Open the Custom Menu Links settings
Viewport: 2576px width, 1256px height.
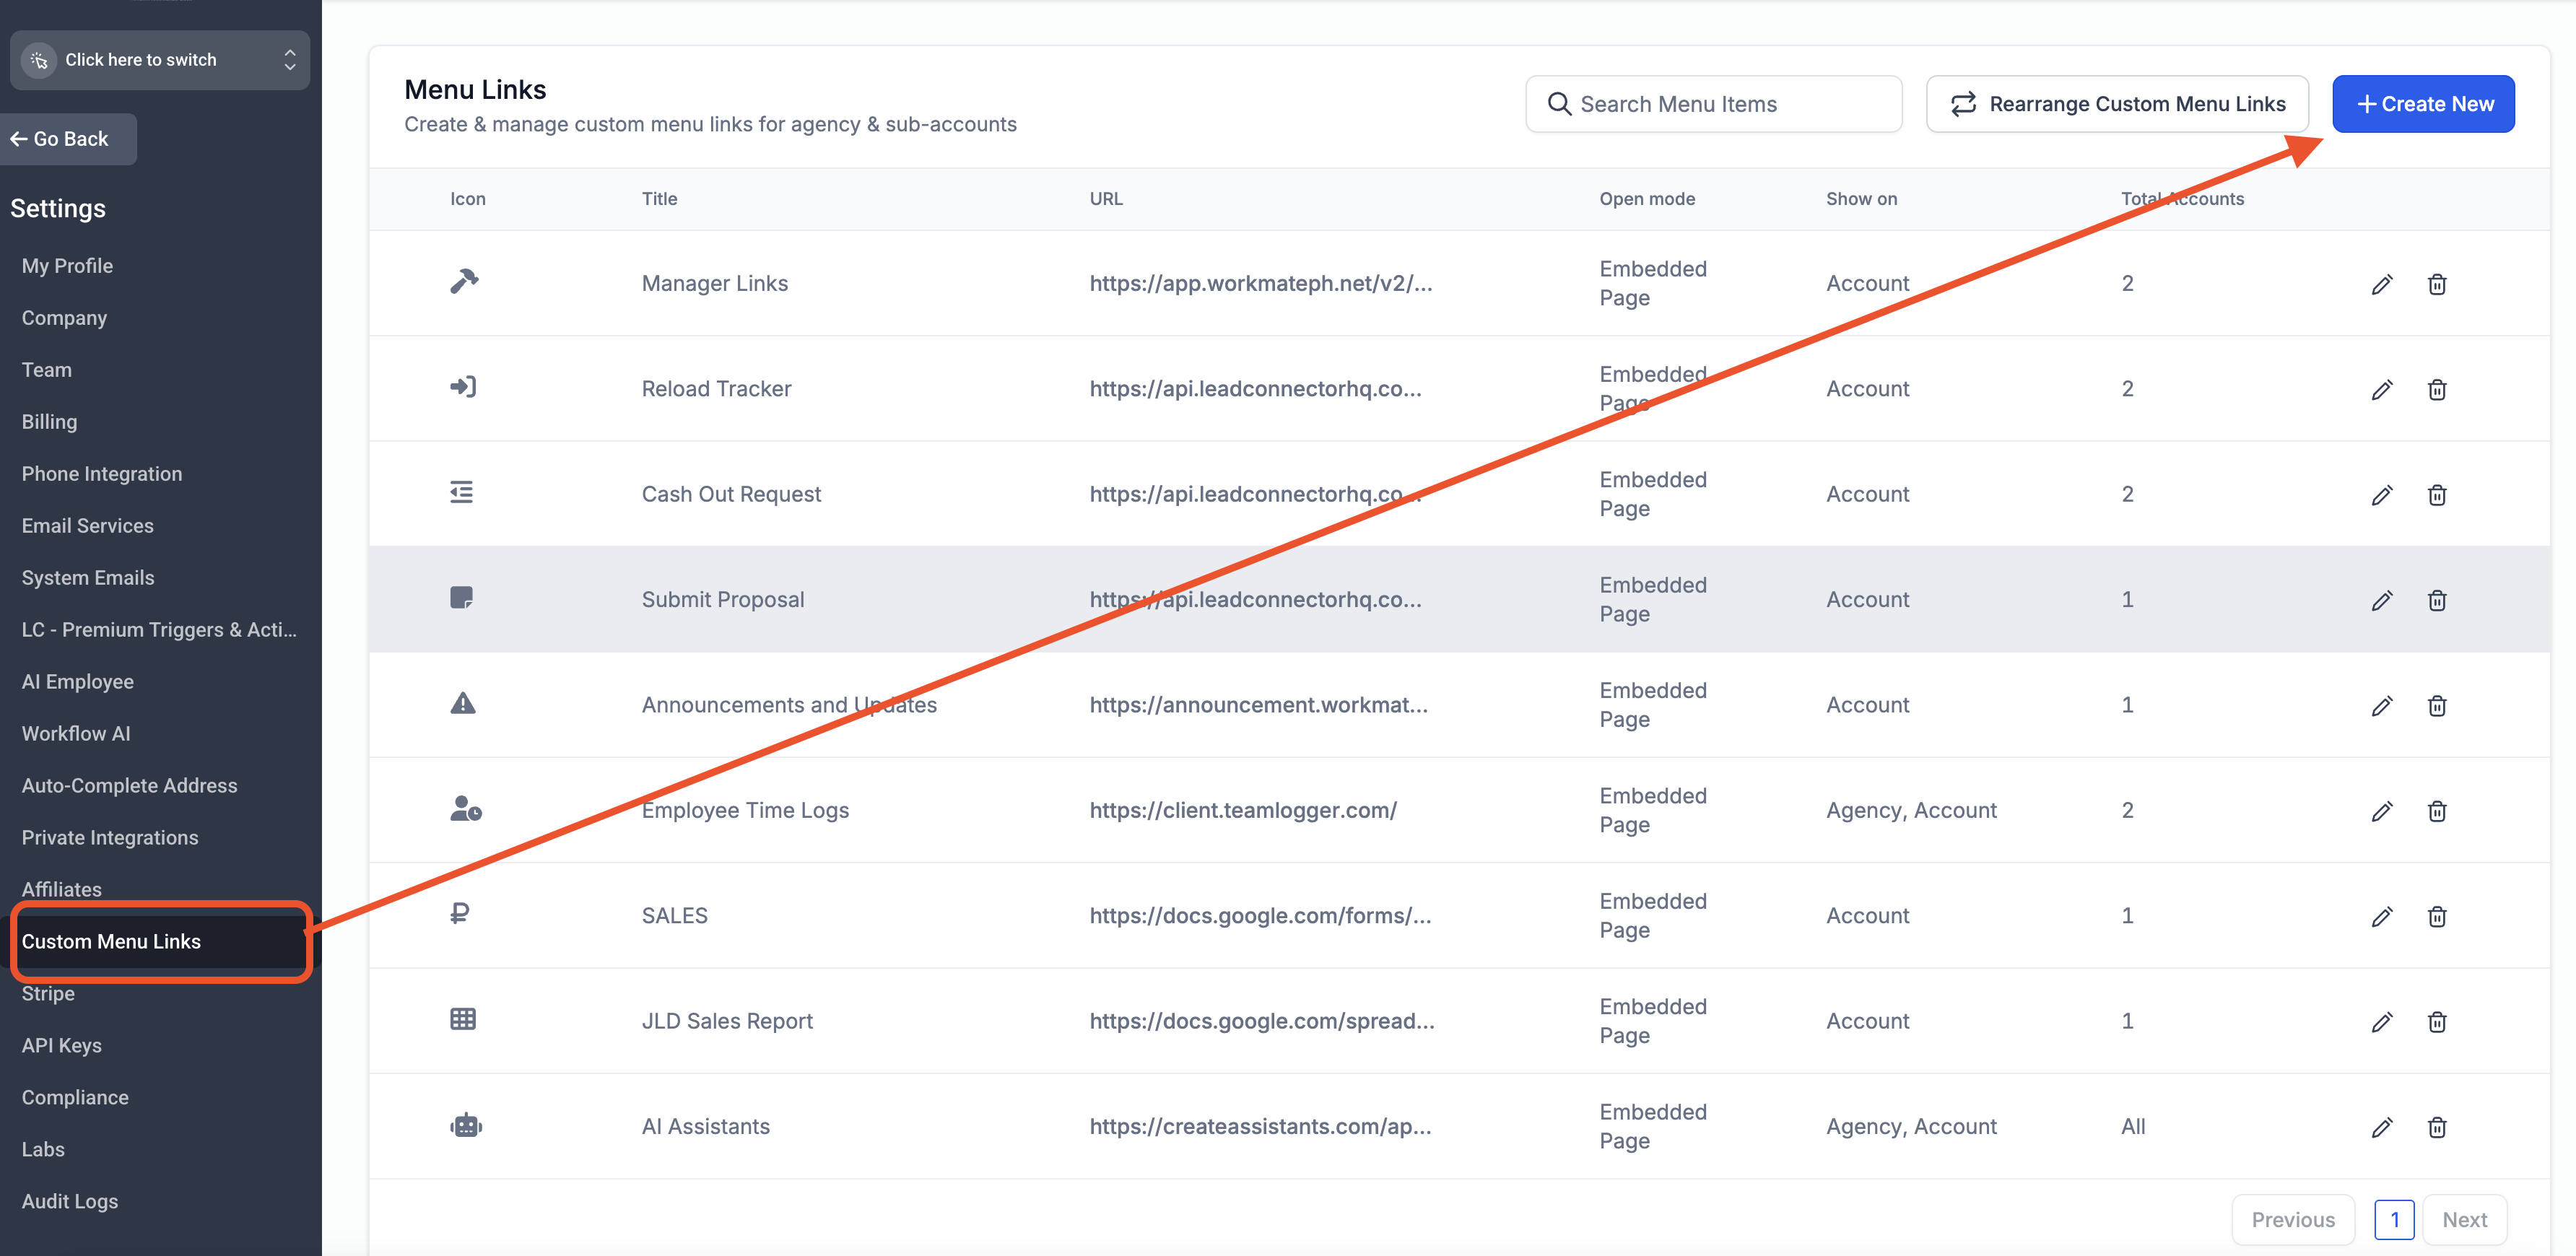pyautogui.click(x=111, y=941)
